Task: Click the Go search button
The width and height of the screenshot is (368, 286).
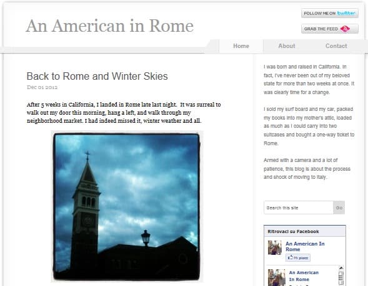Action: coord(339,207)
